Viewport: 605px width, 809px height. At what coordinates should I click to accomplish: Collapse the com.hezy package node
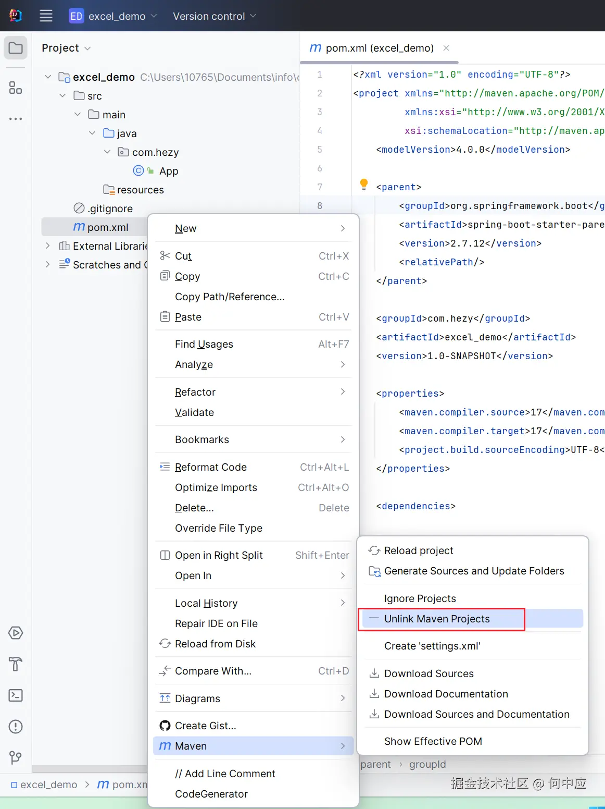pos(107,152)
